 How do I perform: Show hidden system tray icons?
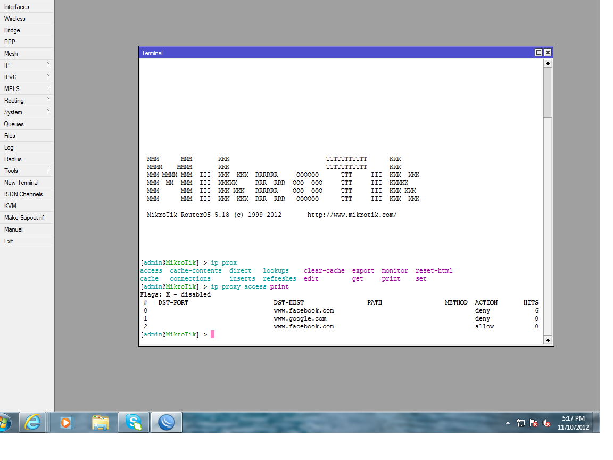508,423
